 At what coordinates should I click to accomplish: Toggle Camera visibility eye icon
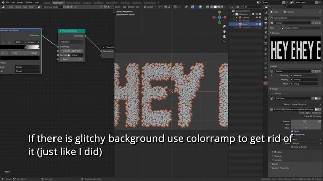coord(257,18)
